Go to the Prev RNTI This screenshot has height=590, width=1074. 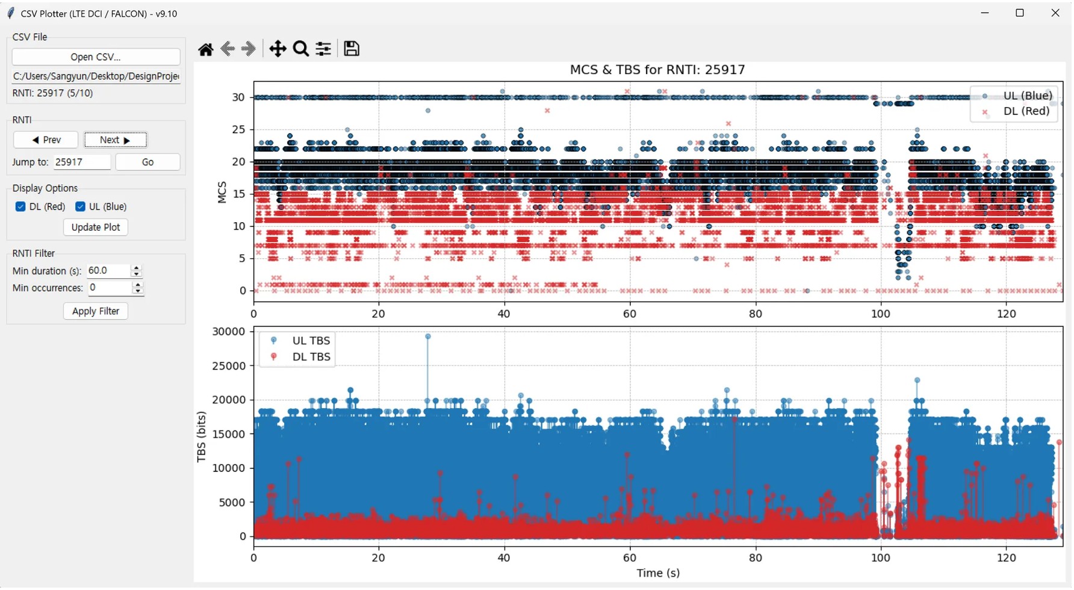click(46, 140)
